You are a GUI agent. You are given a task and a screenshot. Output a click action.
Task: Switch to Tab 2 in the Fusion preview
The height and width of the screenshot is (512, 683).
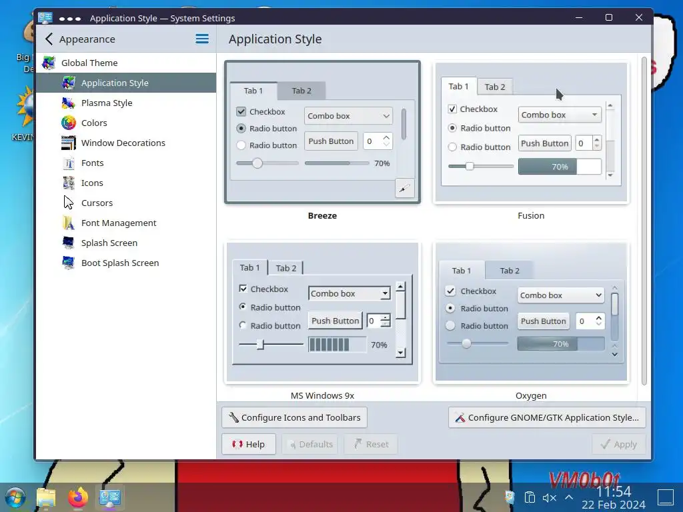[495, 87]
